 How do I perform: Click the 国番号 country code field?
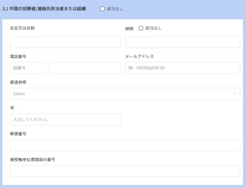[27, 68]
